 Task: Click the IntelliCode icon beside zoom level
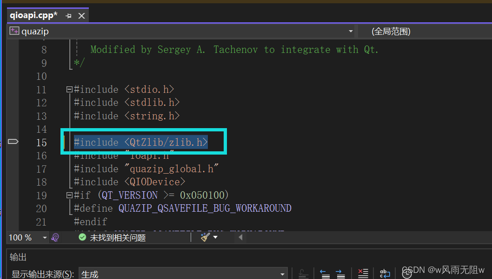tap(55, 237)
